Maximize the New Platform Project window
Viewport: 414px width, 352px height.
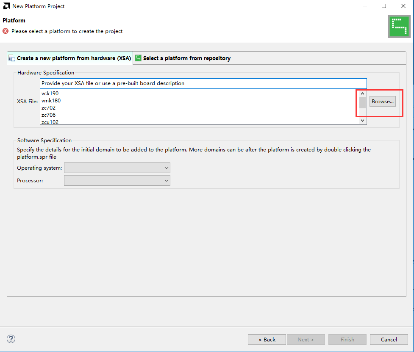[x=384, y=6]
